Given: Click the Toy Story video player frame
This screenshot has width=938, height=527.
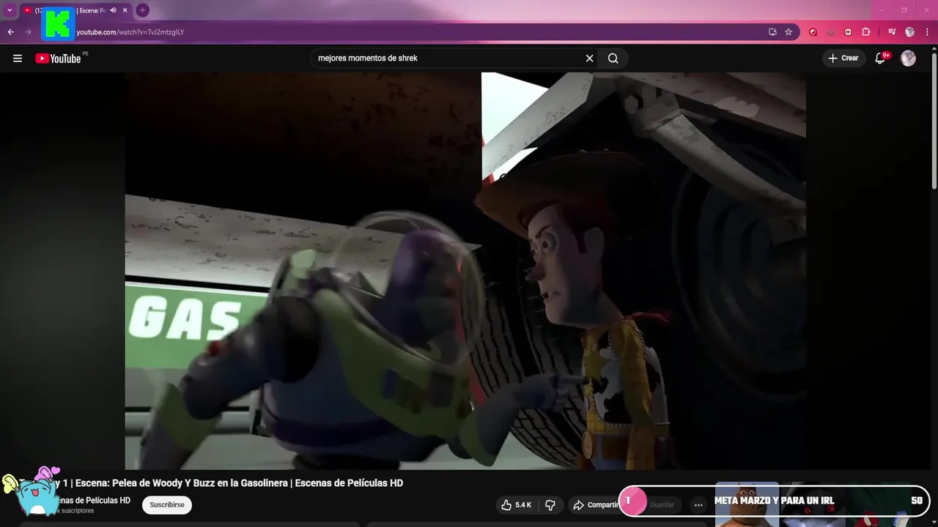Looking at the screenshot, I should pyautogui.click(x=465, y=271).
